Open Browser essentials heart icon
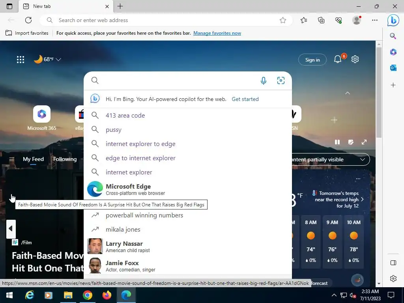 point(339,20)
